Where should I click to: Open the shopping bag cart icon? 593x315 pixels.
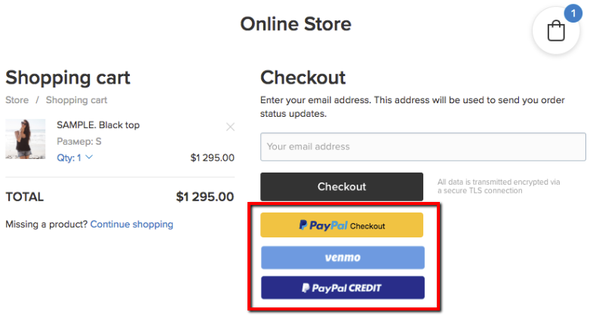pyautogui.click(x=555, y=31)
